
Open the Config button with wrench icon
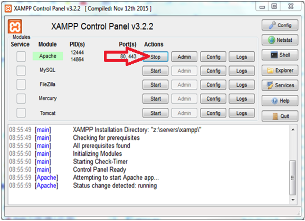(x=280, y=25)
